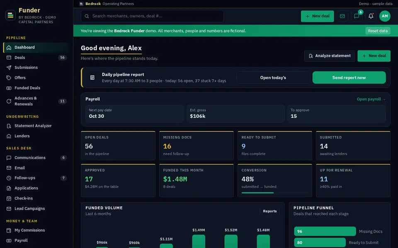Click the Funded Deals cash icon

[x=9, y=88]
